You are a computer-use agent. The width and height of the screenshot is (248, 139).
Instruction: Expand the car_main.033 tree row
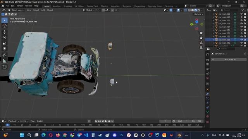[x=213, y=39]
